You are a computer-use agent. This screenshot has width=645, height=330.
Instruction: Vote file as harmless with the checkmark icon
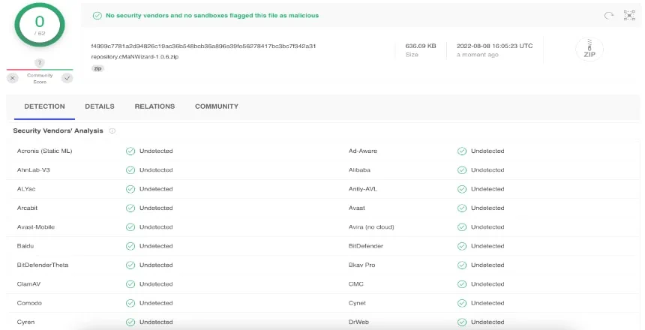[x=67, y=78]
